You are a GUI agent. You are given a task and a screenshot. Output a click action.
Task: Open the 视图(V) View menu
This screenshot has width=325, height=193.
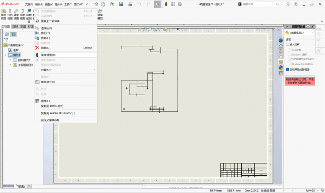point(49,4)
